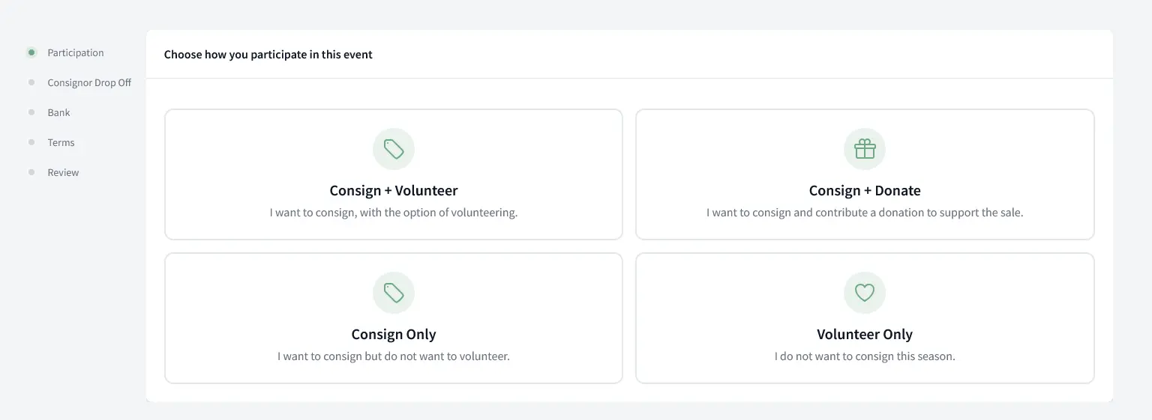This screenshot has width=1152, height=420.
Task: Select the Consign + Volunteer title
Action: click(x=394, y=190)
